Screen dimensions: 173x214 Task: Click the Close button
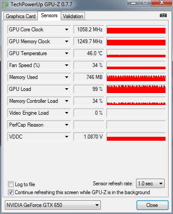pyautogui.click(x=152, y=205)
